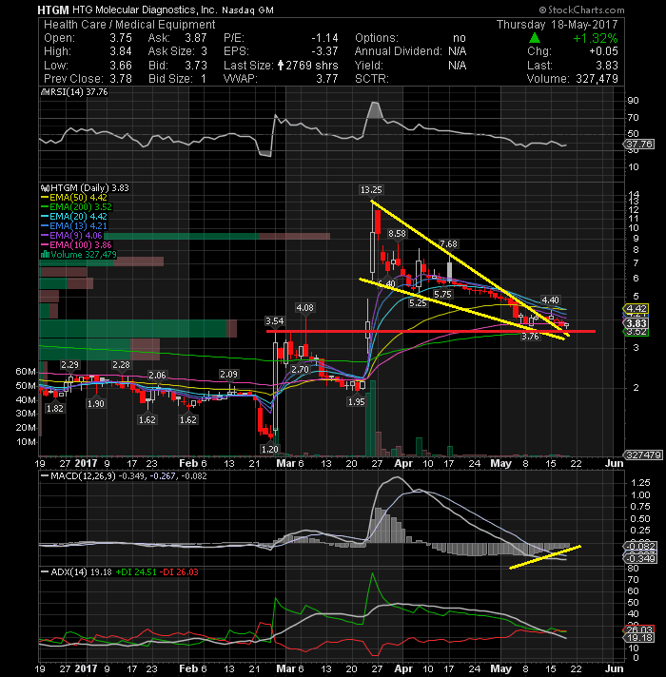Click the 1.95 low price label
Viewport: 666px width, 677px height.
[357, 401]
